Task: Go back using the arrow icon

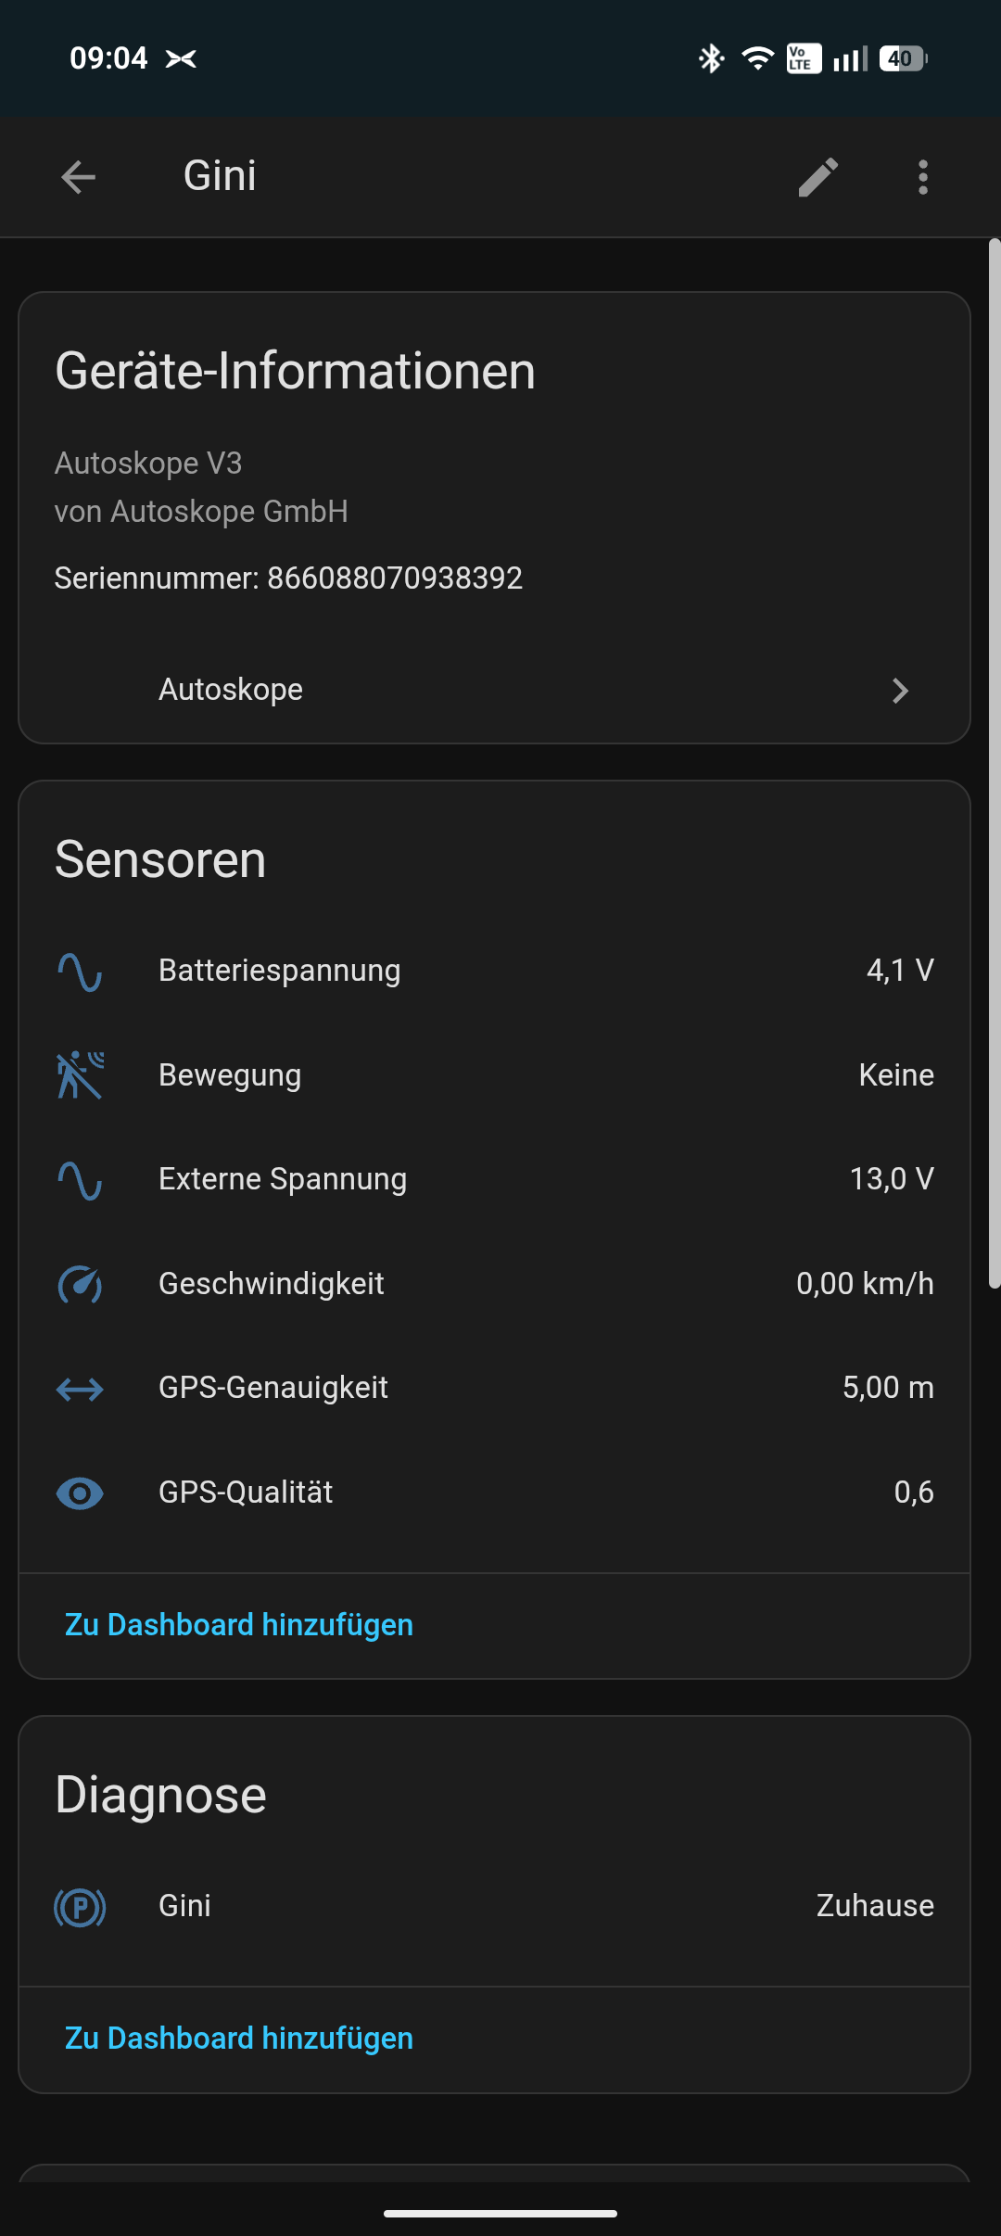Action: (x=79, y=177)
